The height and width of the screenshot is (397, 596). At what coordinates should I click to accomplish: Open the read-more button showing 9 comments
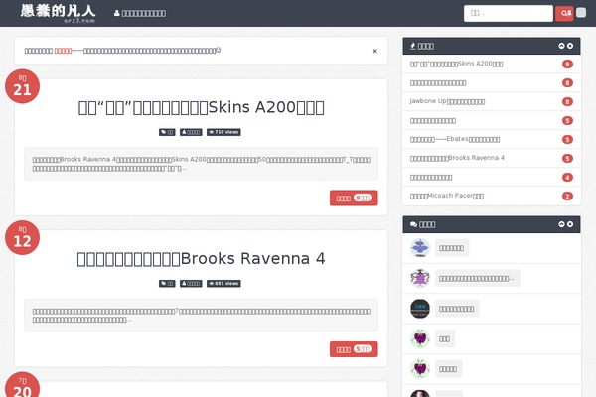click(354, 198)
